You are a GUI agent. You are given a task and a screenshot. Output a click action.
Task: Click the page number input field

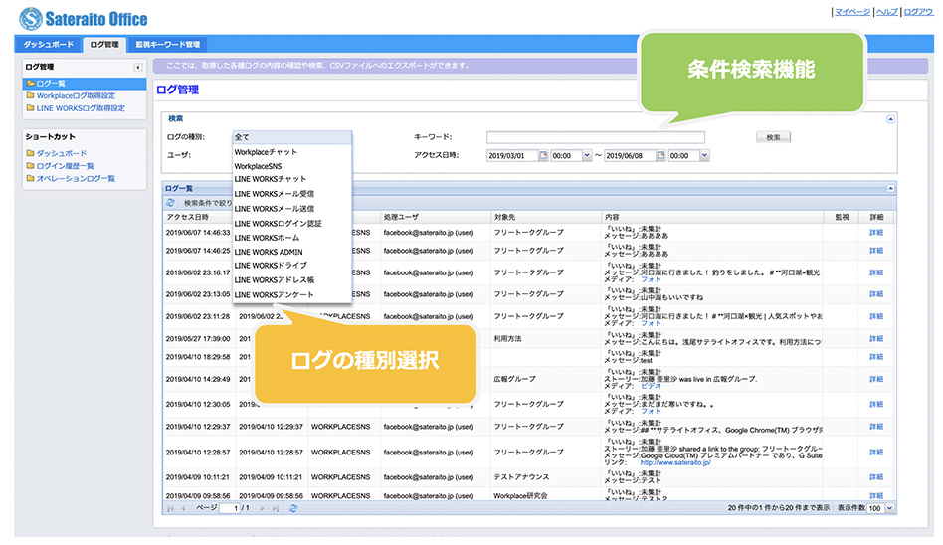tap(229, 508)
